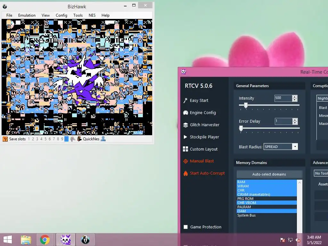Open the Engine Config gauge icon
This screenshot has width=328, height=246.
click(x=185, y=113)
